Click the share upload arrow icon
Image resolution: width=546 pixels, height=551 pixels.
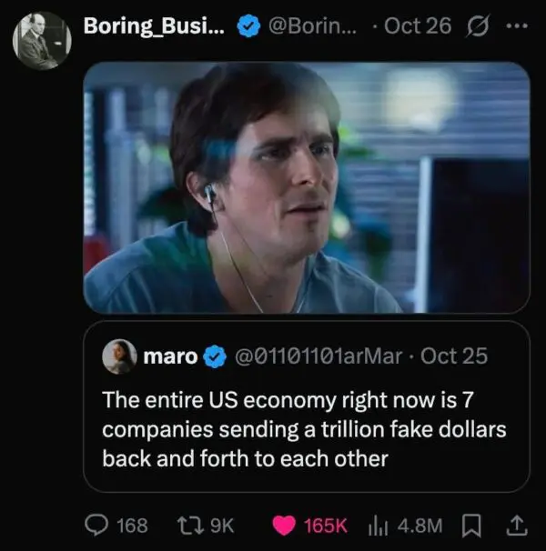coord(515,524)
